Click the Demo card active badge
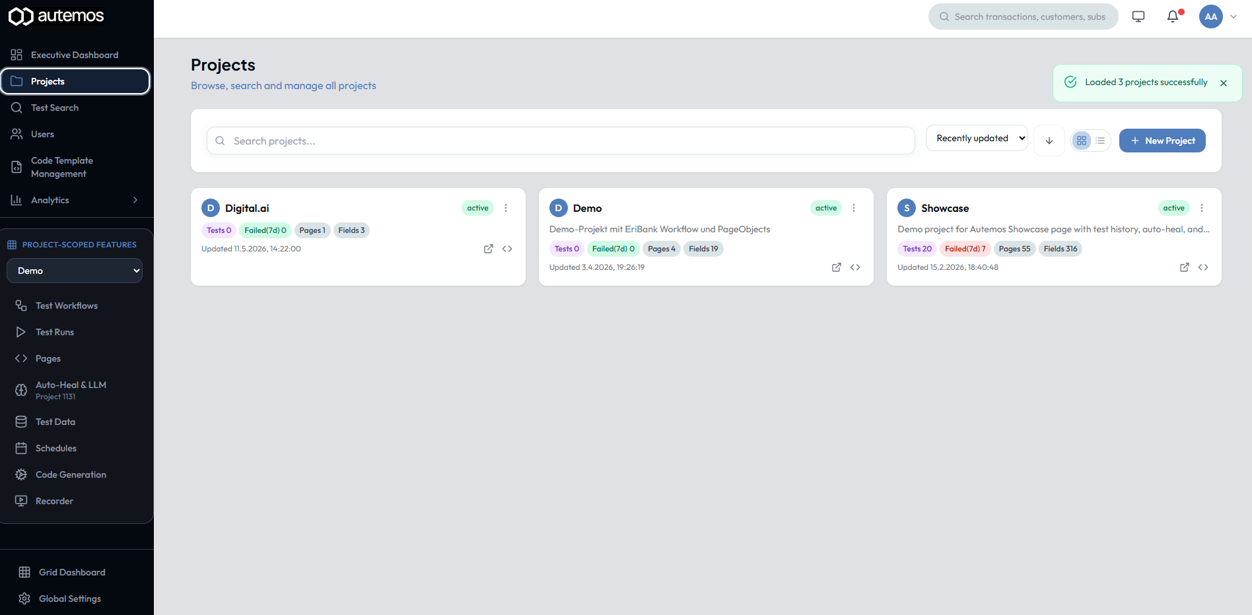1252x615 pixels. tap(826, 208)
